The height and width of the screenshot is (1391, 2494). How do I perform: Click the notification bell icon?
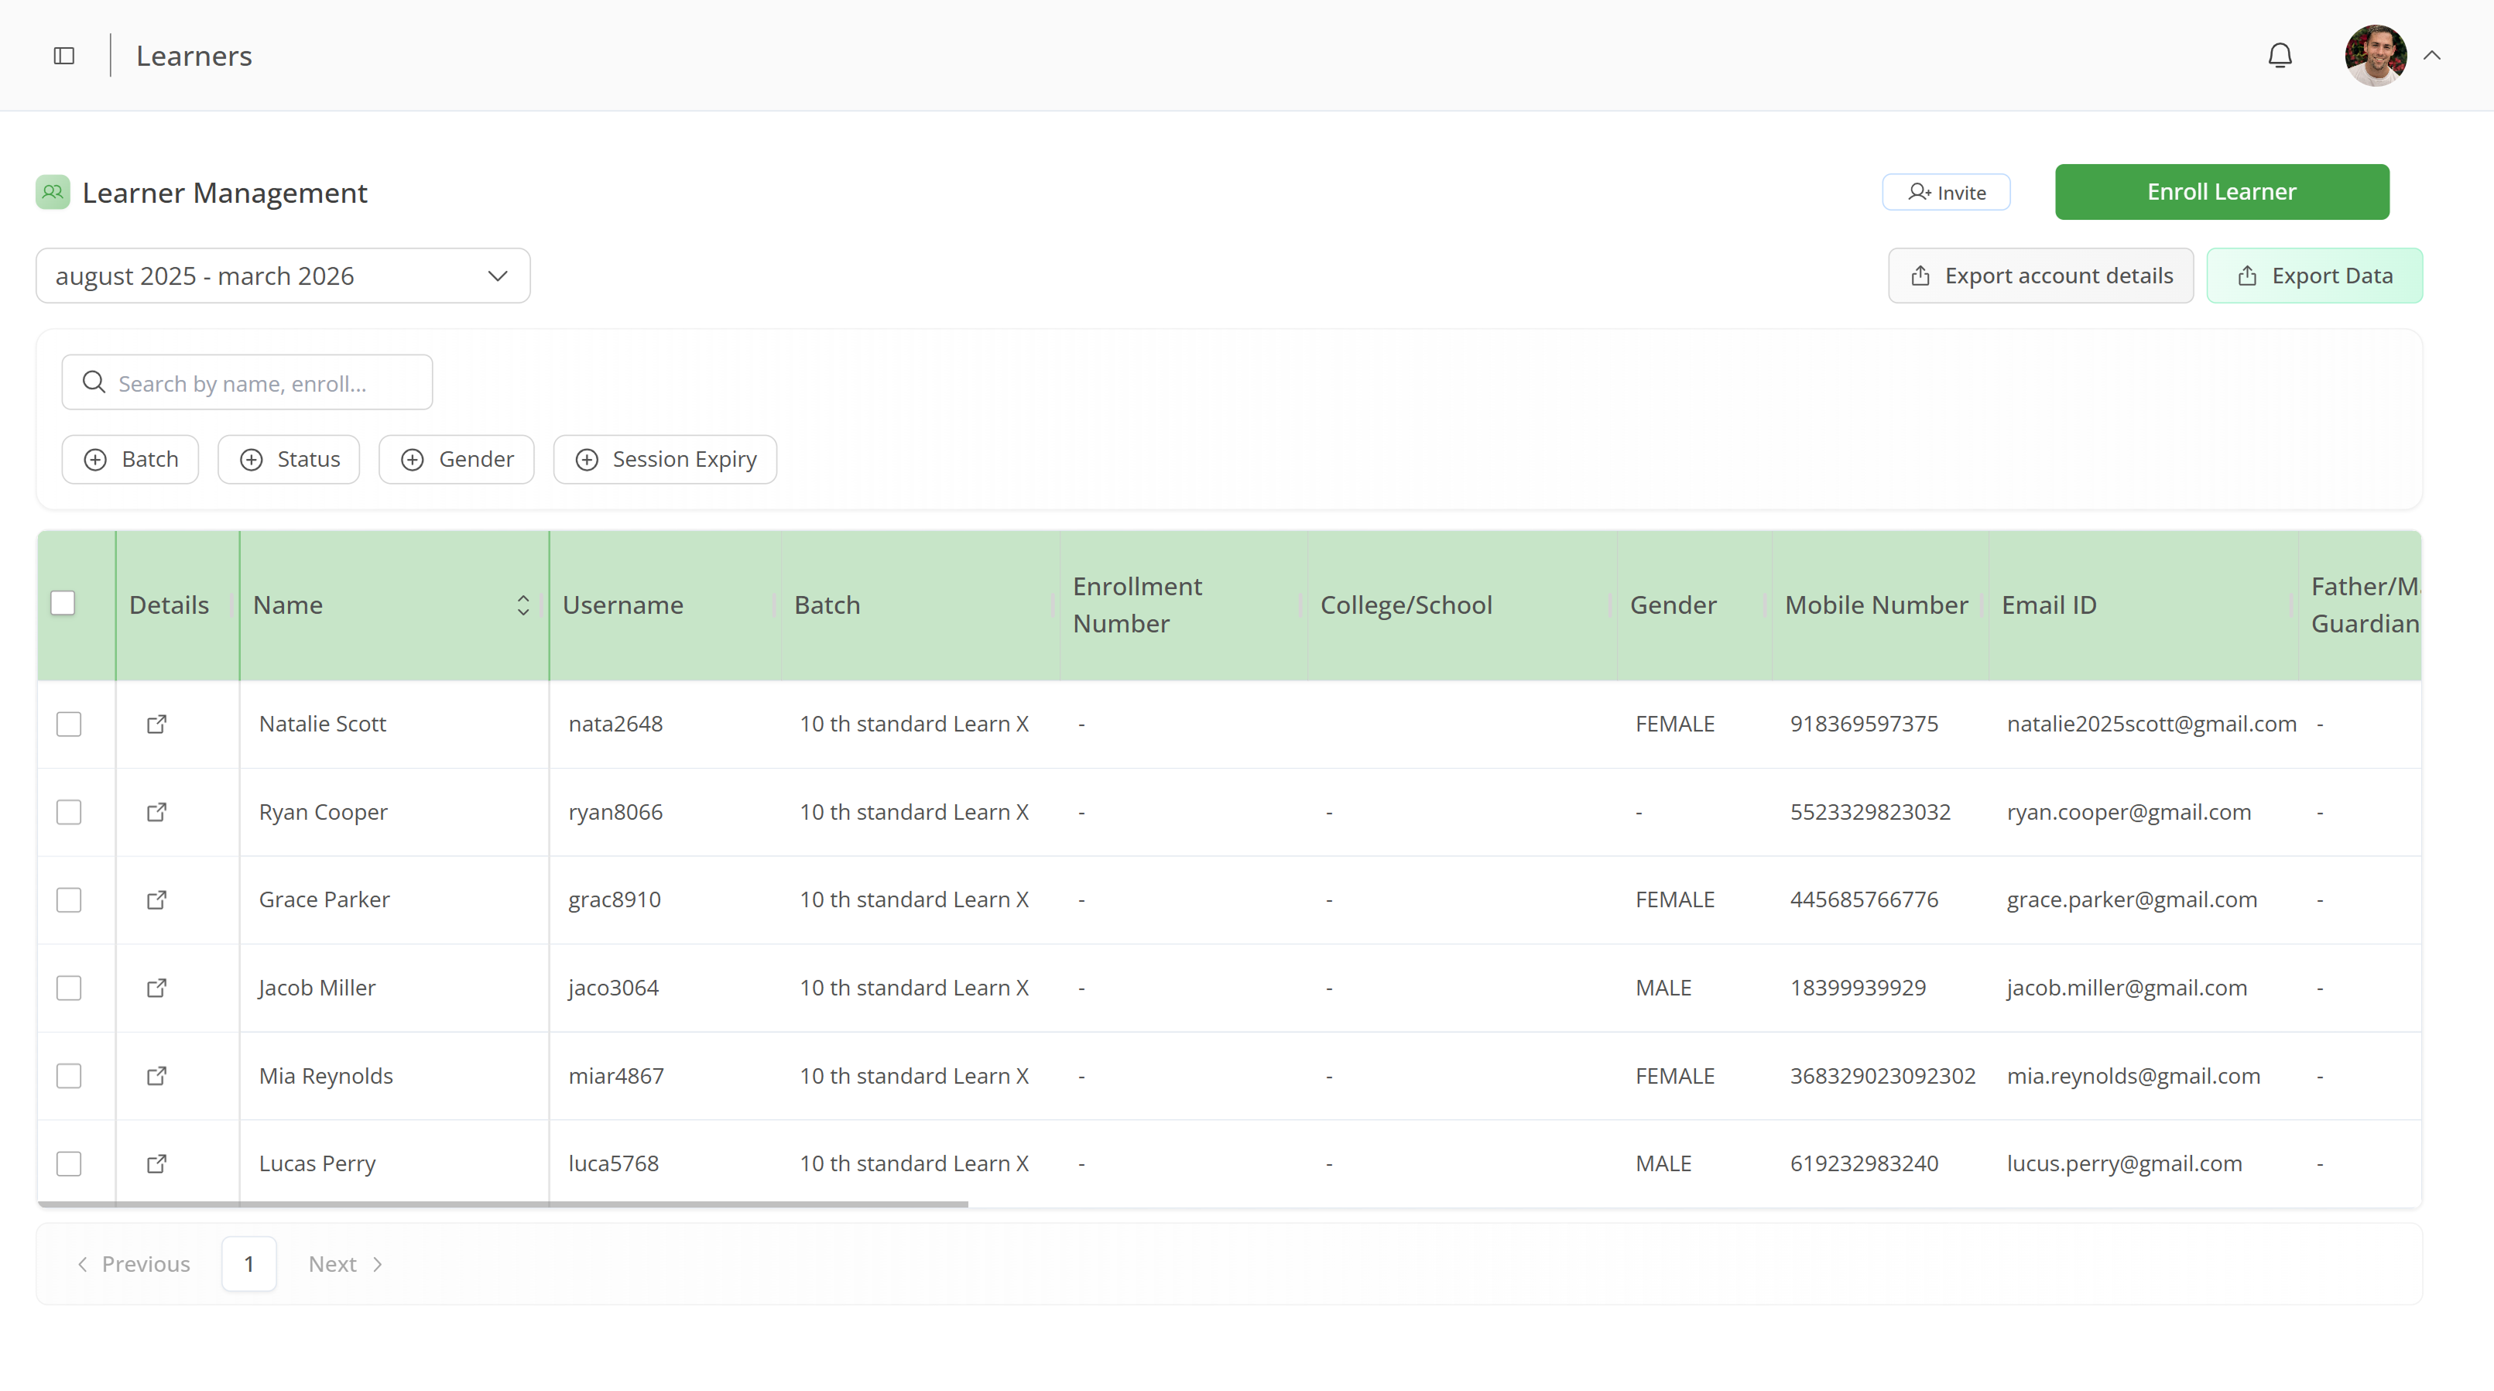pos(2280,55)
